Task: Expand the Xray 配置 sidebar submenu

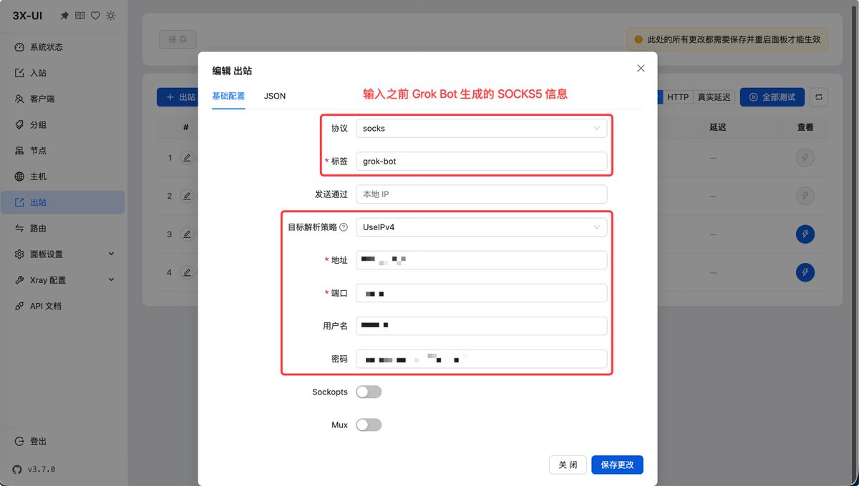Action: click(x=64, y=280)
